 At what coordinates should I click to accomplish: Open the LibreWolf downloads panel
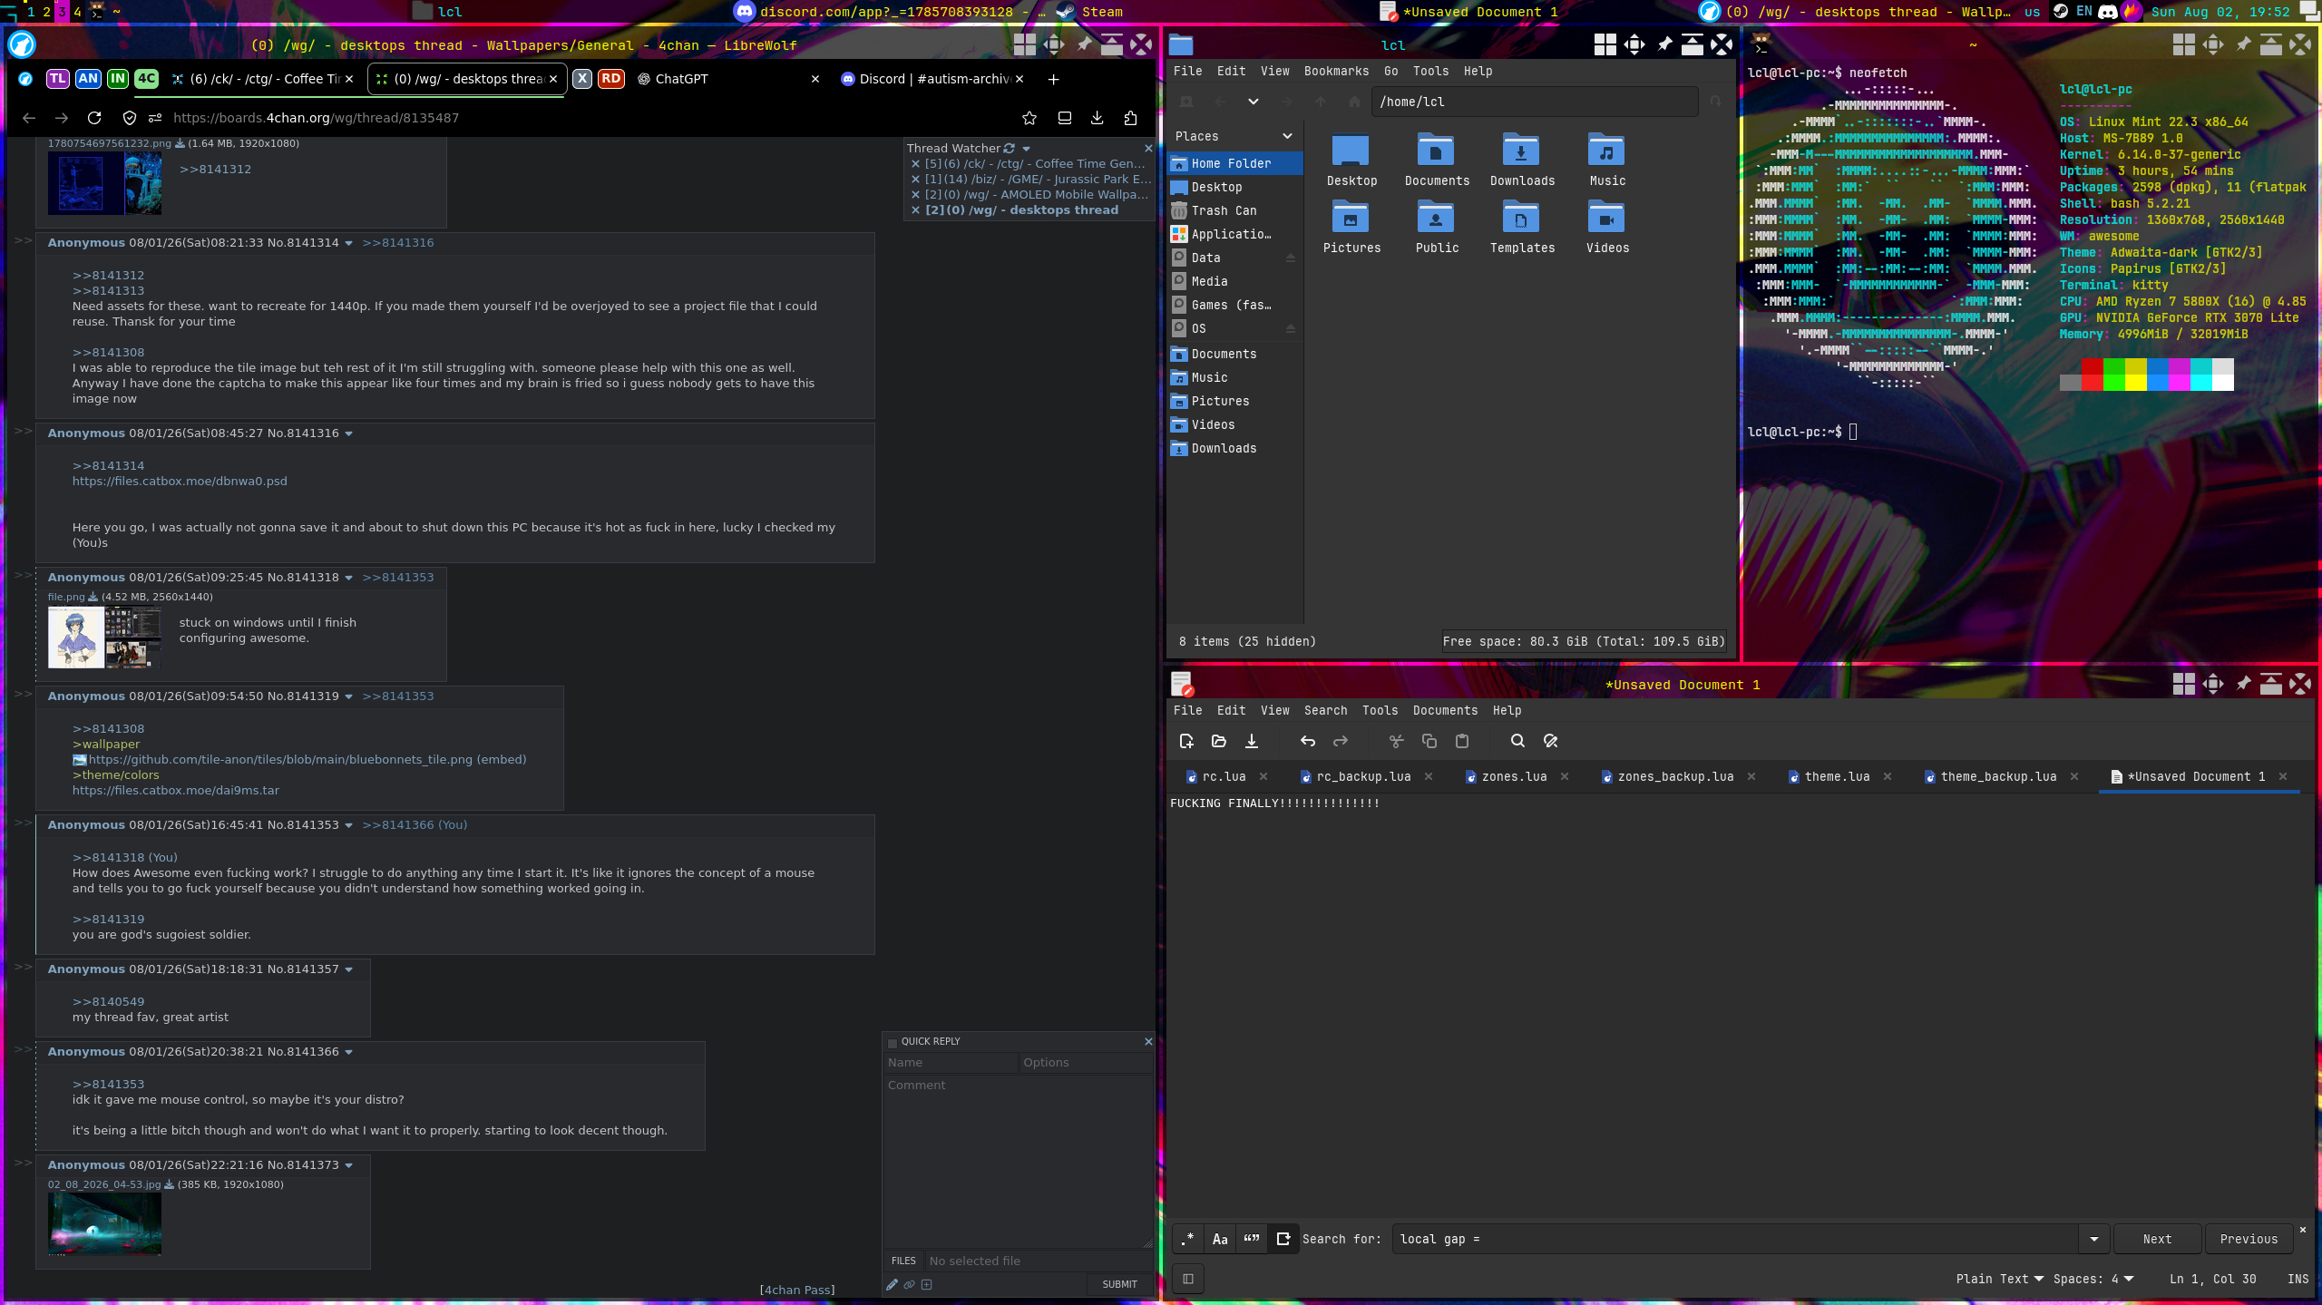pos(1098,118)
